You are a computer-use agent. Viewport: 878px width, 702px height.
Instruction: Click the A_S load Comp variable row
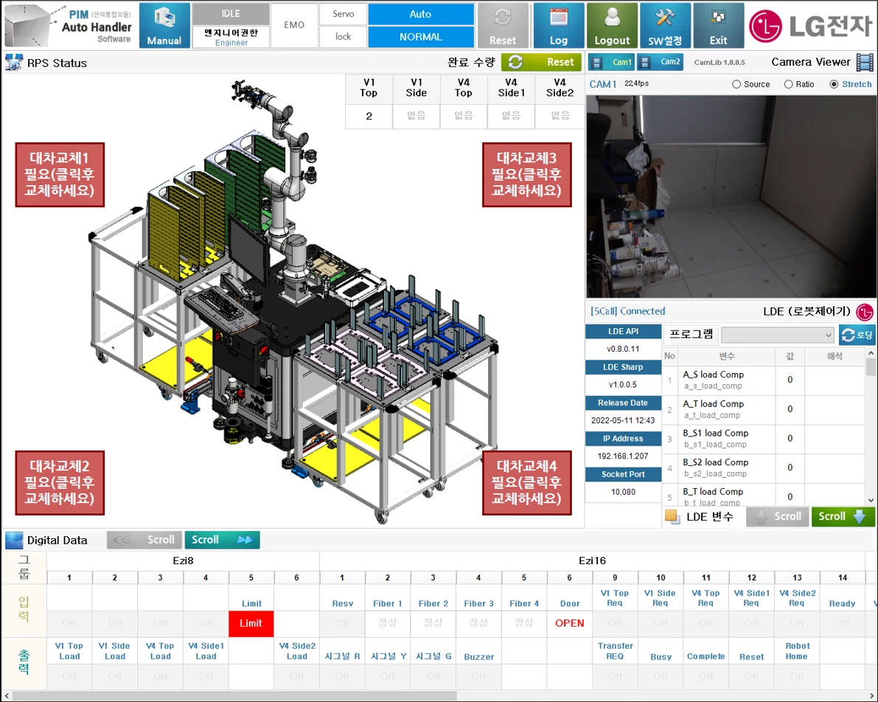click(764, 380)
